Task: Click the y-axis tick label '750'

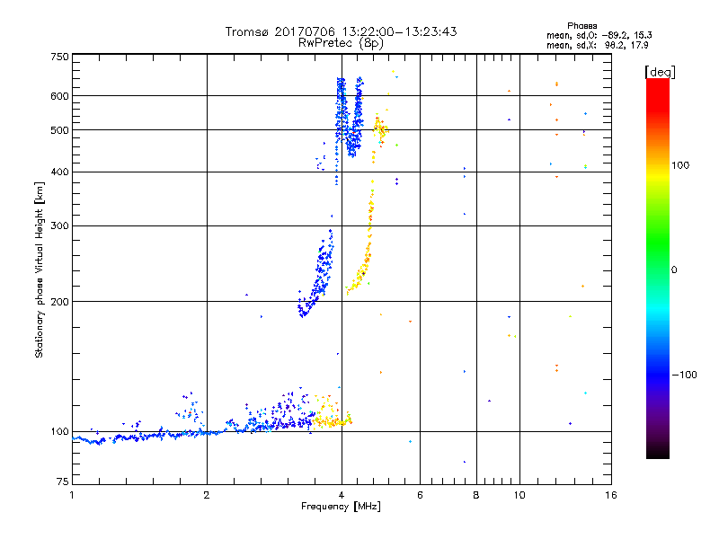Action: [x=59, y=57]
